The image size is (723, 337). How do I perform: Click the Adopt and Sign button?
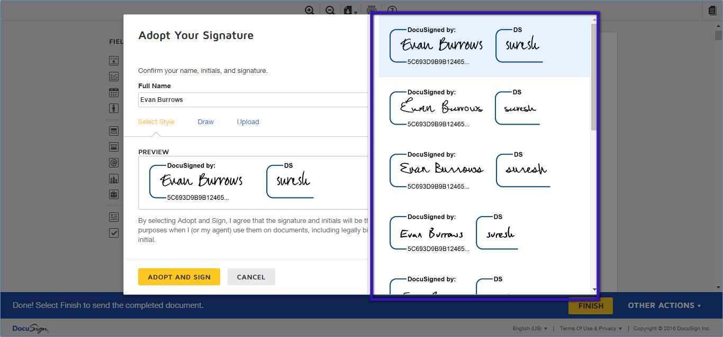pos(179,277)
